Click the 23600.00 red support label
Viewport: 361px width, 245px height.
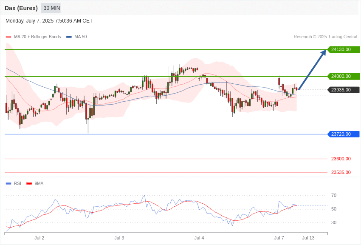[341, 159]
